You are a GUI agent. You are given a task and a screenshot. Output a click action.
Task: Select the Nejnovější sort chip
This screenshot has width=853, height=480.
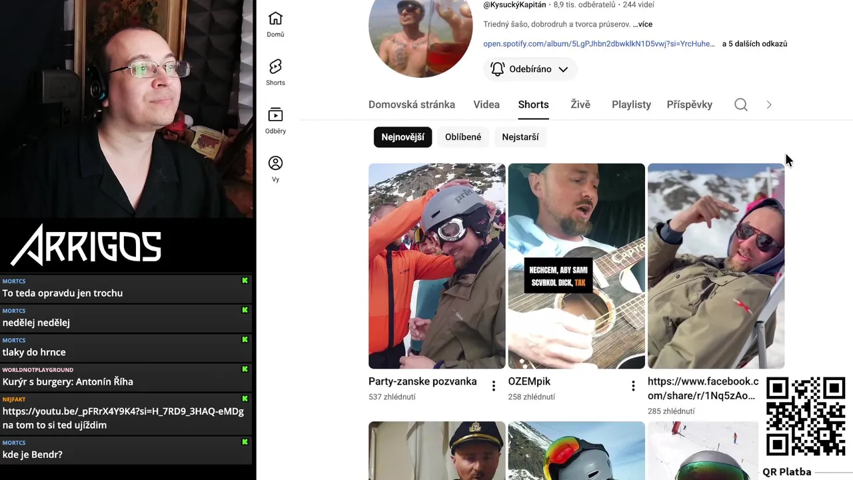tap(403, 137)
